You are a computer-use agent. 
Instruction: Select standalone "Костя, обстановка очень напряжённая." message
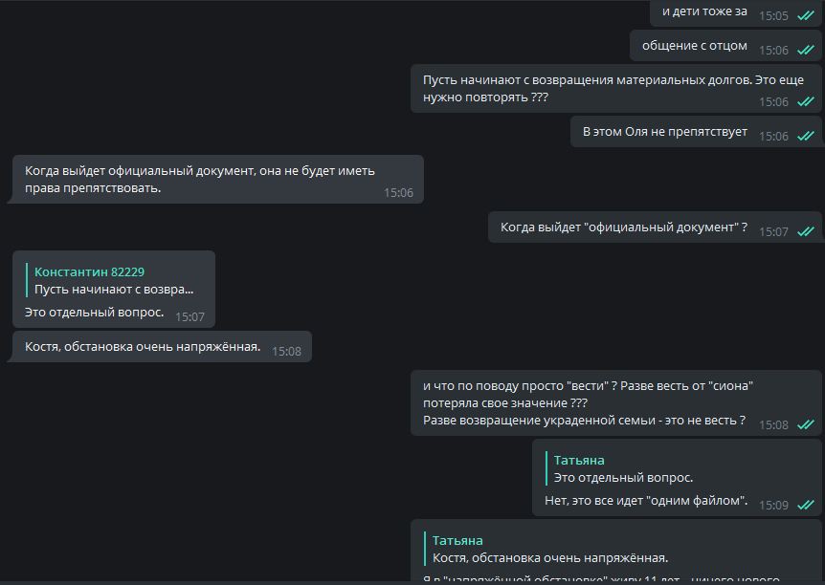(x=143, y=346)
